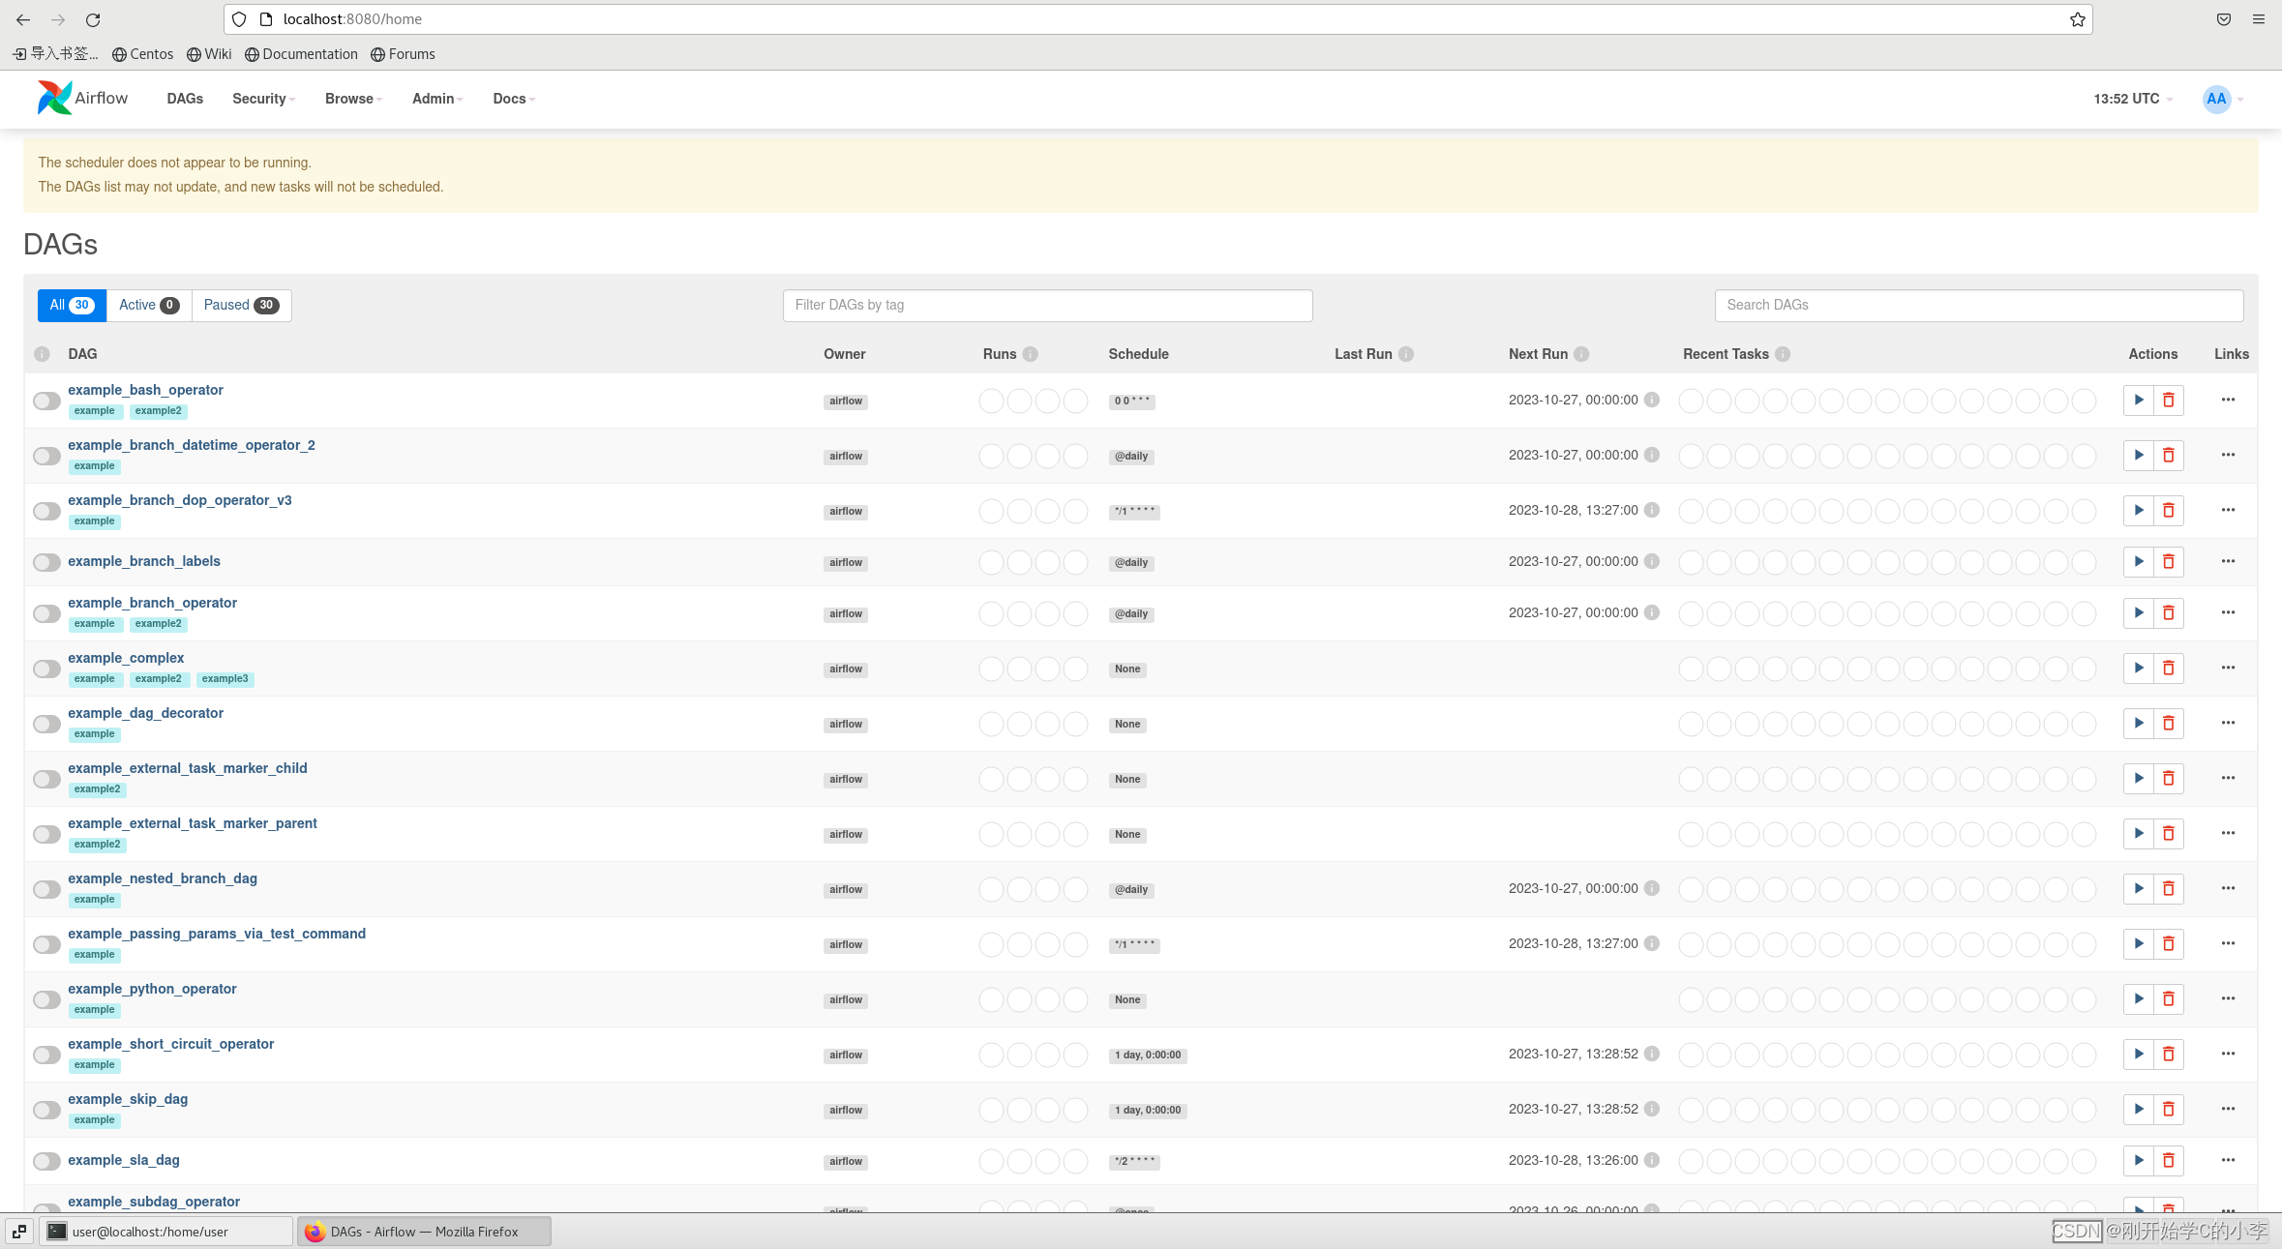The height and width of the screenshot is (1249, 2282).
Task: Open the example_dag_decorator DAG
Action: [x=146, y=713]
